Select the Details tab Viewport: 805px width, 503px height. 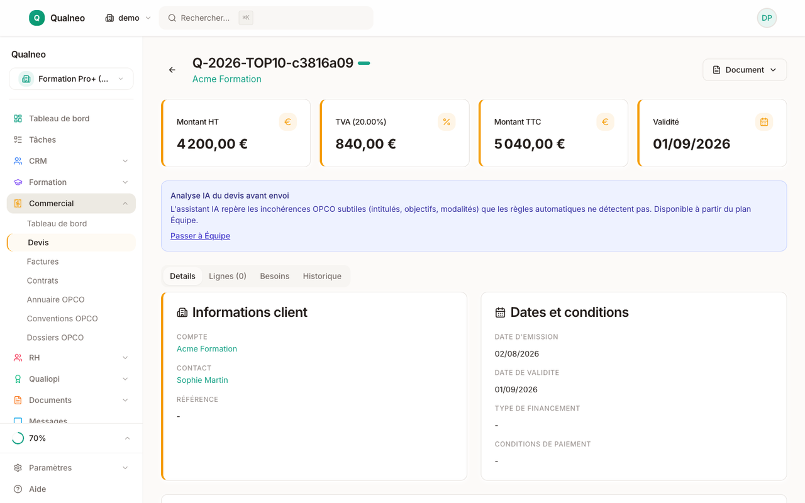[x=182, y=276]
